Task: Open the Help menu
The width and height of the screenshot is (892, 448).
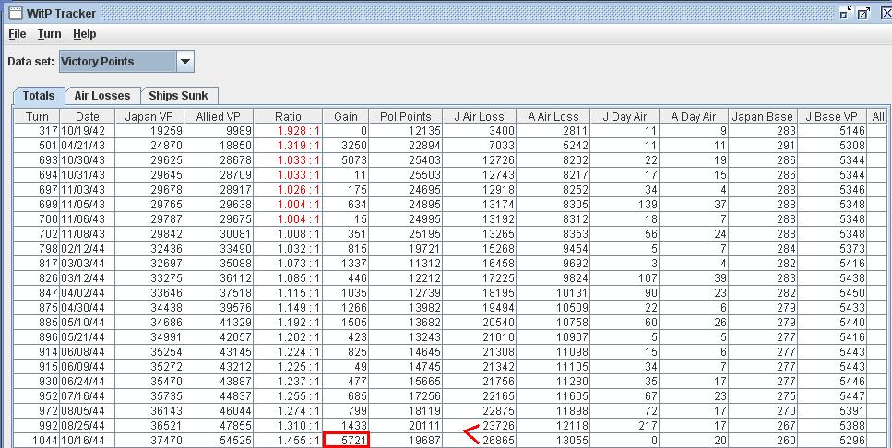Action: pyautogui.click(x=84, y=34)
